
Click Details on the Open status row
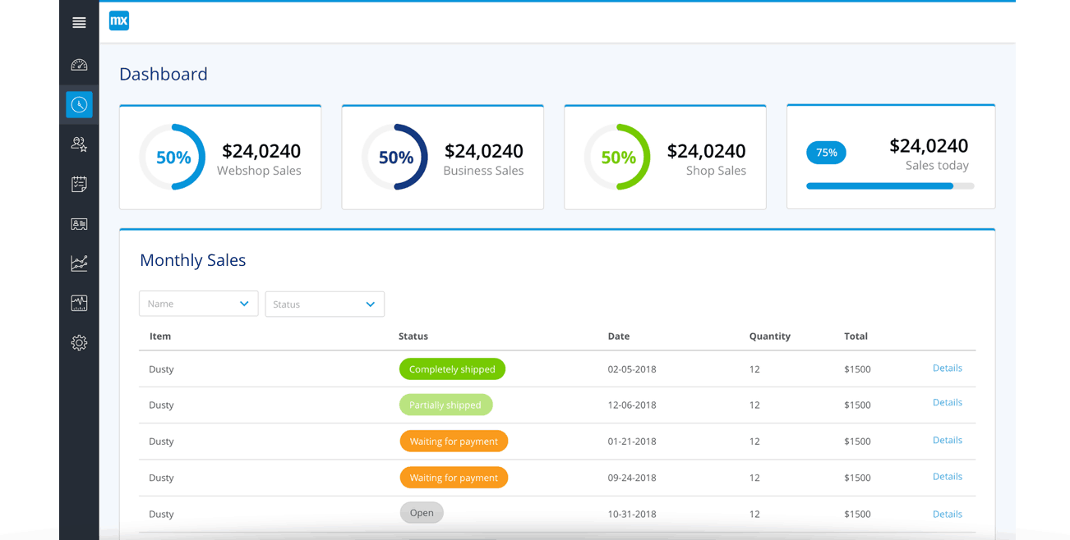947,514
